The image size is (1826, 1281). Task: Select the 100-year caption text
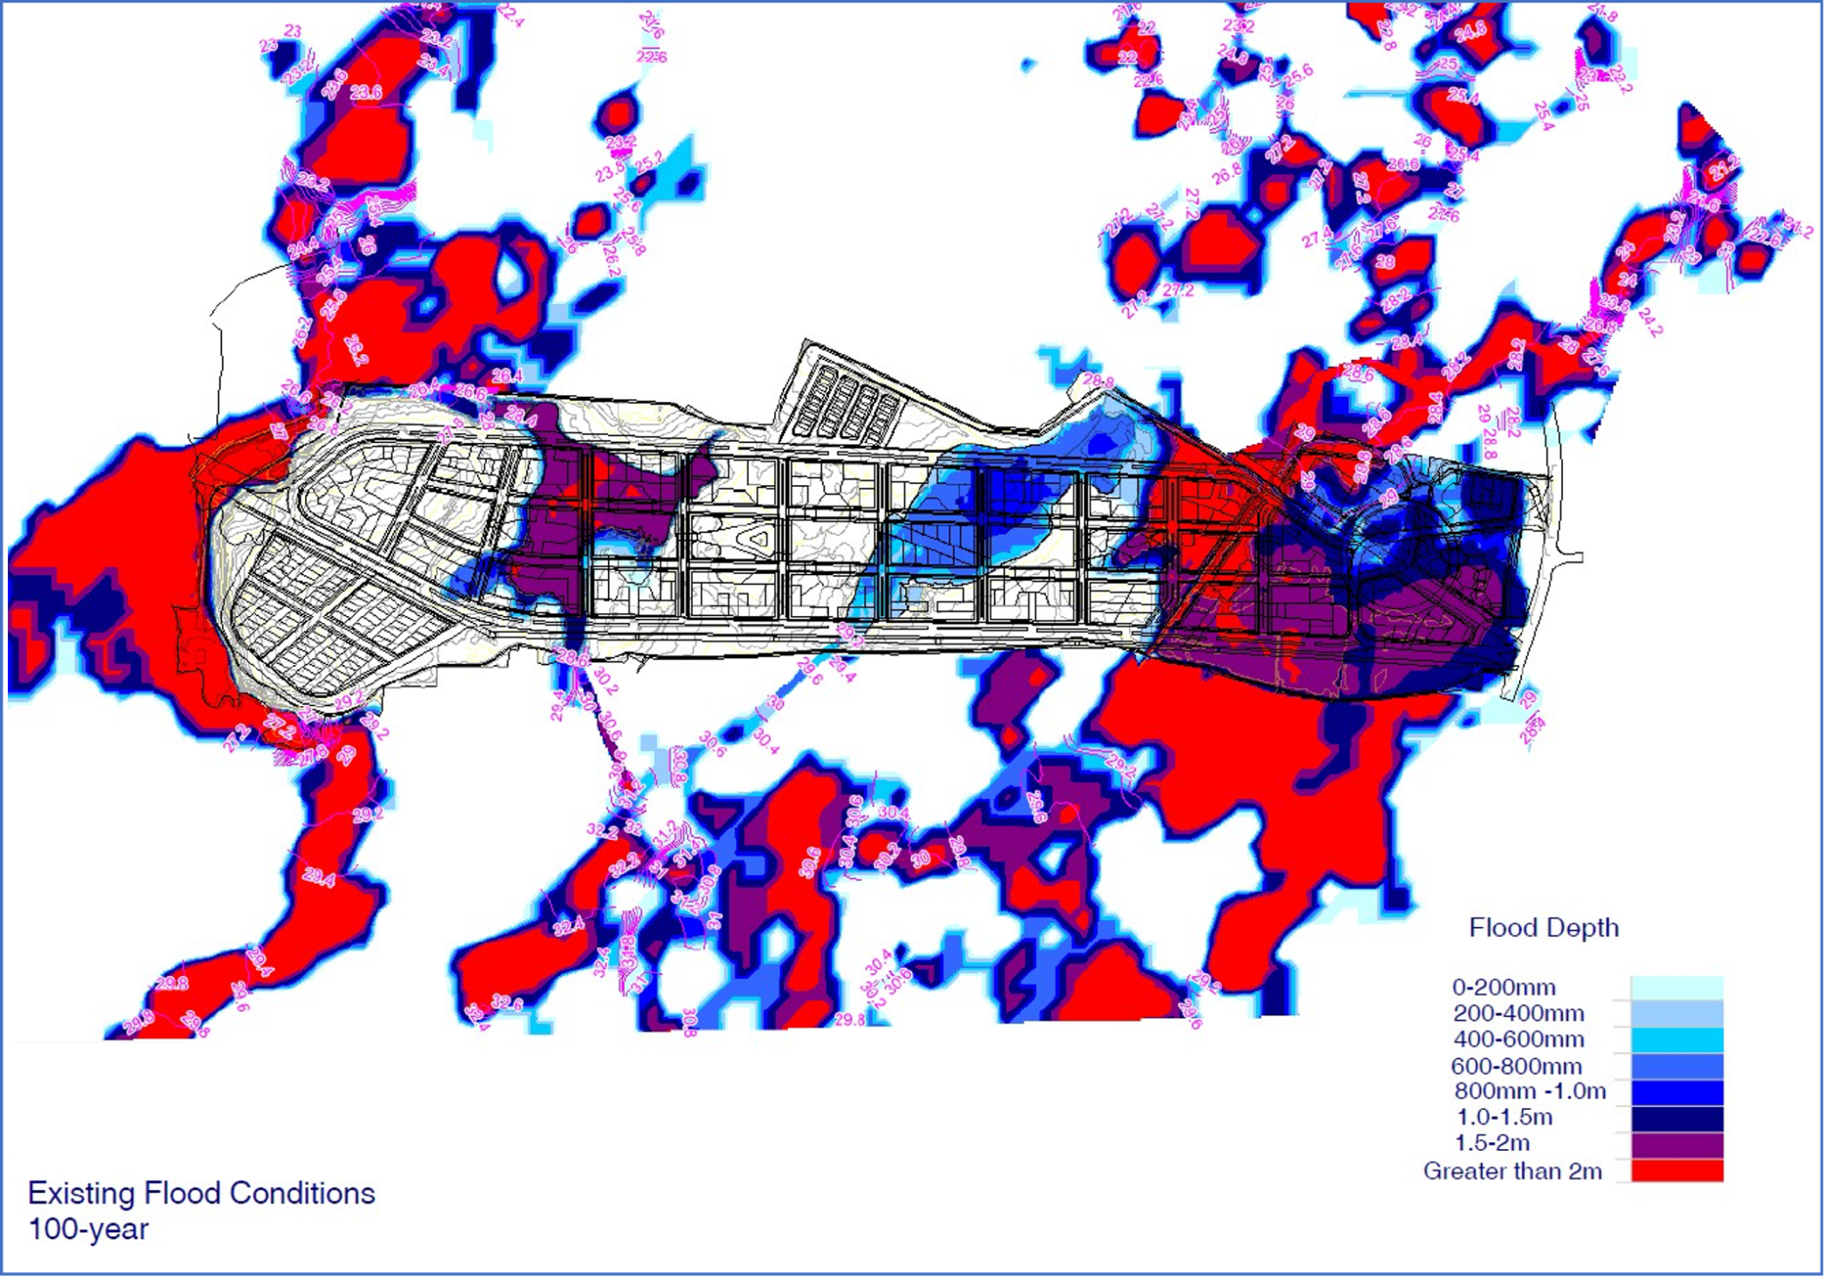[x=88, y=1229]
